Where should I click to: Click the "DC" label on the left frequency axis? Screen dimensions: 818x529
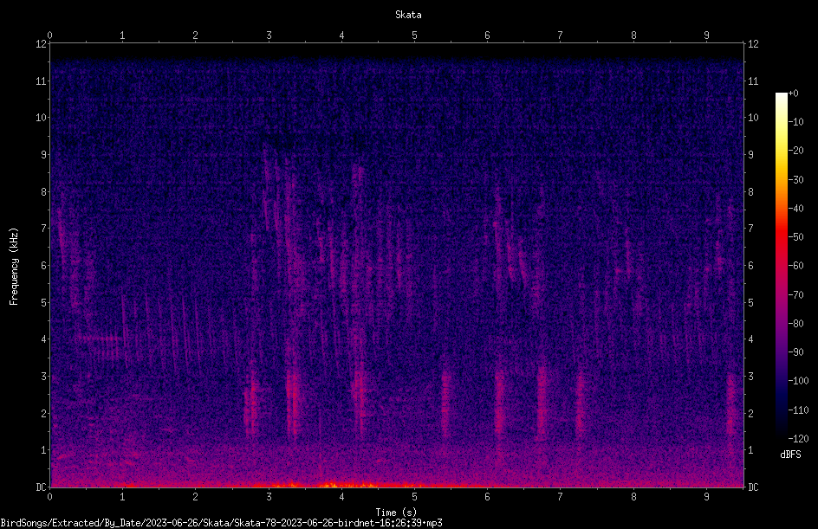click(x=41, y=487)
